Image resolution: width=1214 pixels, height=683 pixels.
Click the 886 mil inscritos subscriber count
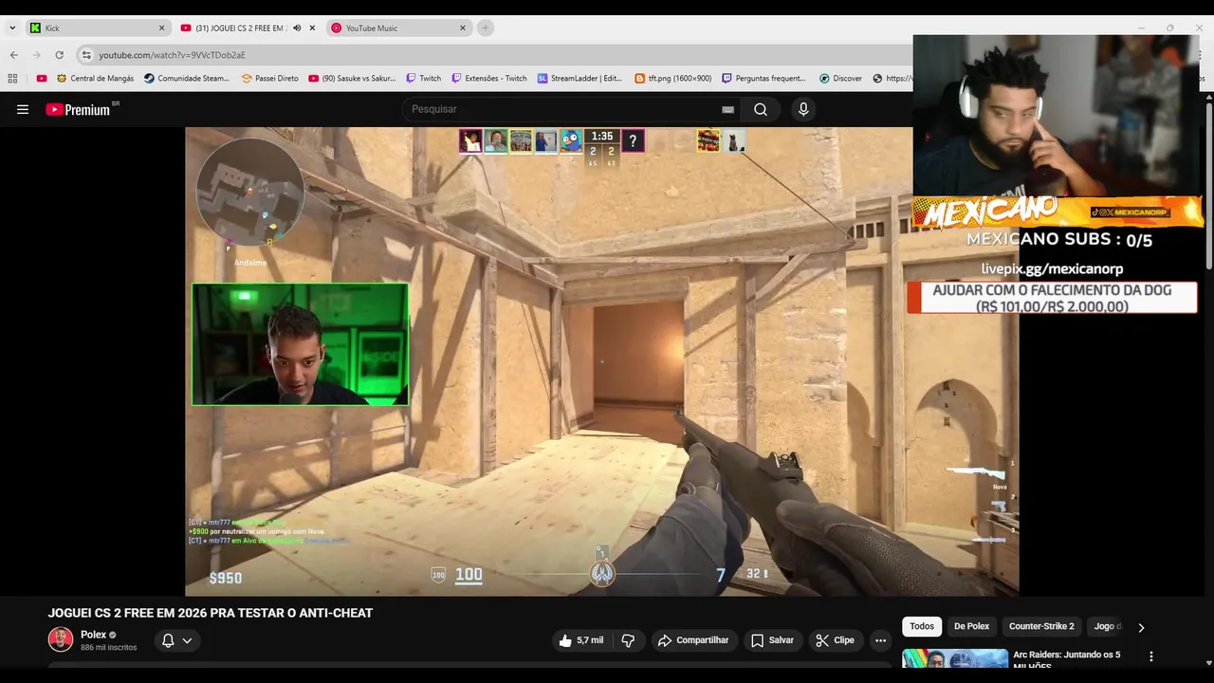pos(109,647)
